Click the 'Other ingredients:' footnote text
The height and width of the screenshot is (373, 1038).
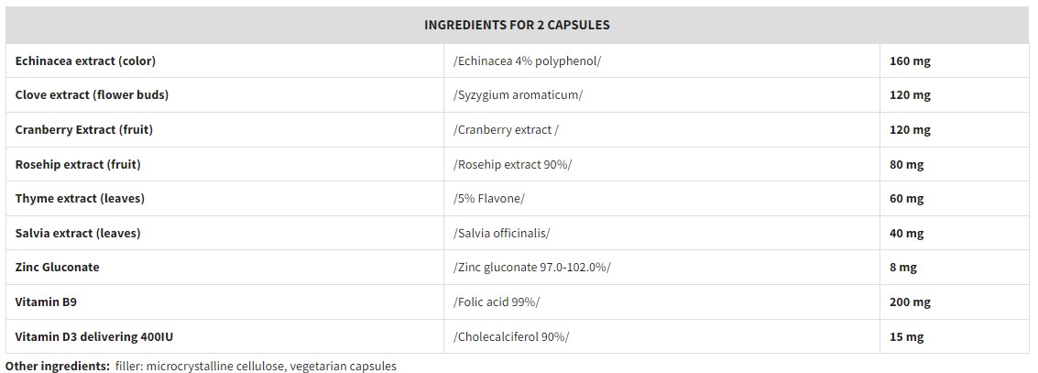[57, 366]
